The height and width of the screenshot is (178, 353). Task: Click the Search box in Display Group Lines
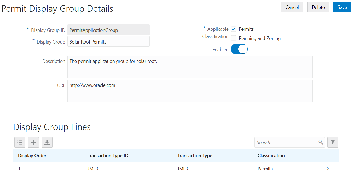(286, 142)
